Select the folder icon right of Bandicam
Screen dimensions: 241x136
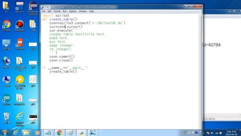click(x=33, y=26)
